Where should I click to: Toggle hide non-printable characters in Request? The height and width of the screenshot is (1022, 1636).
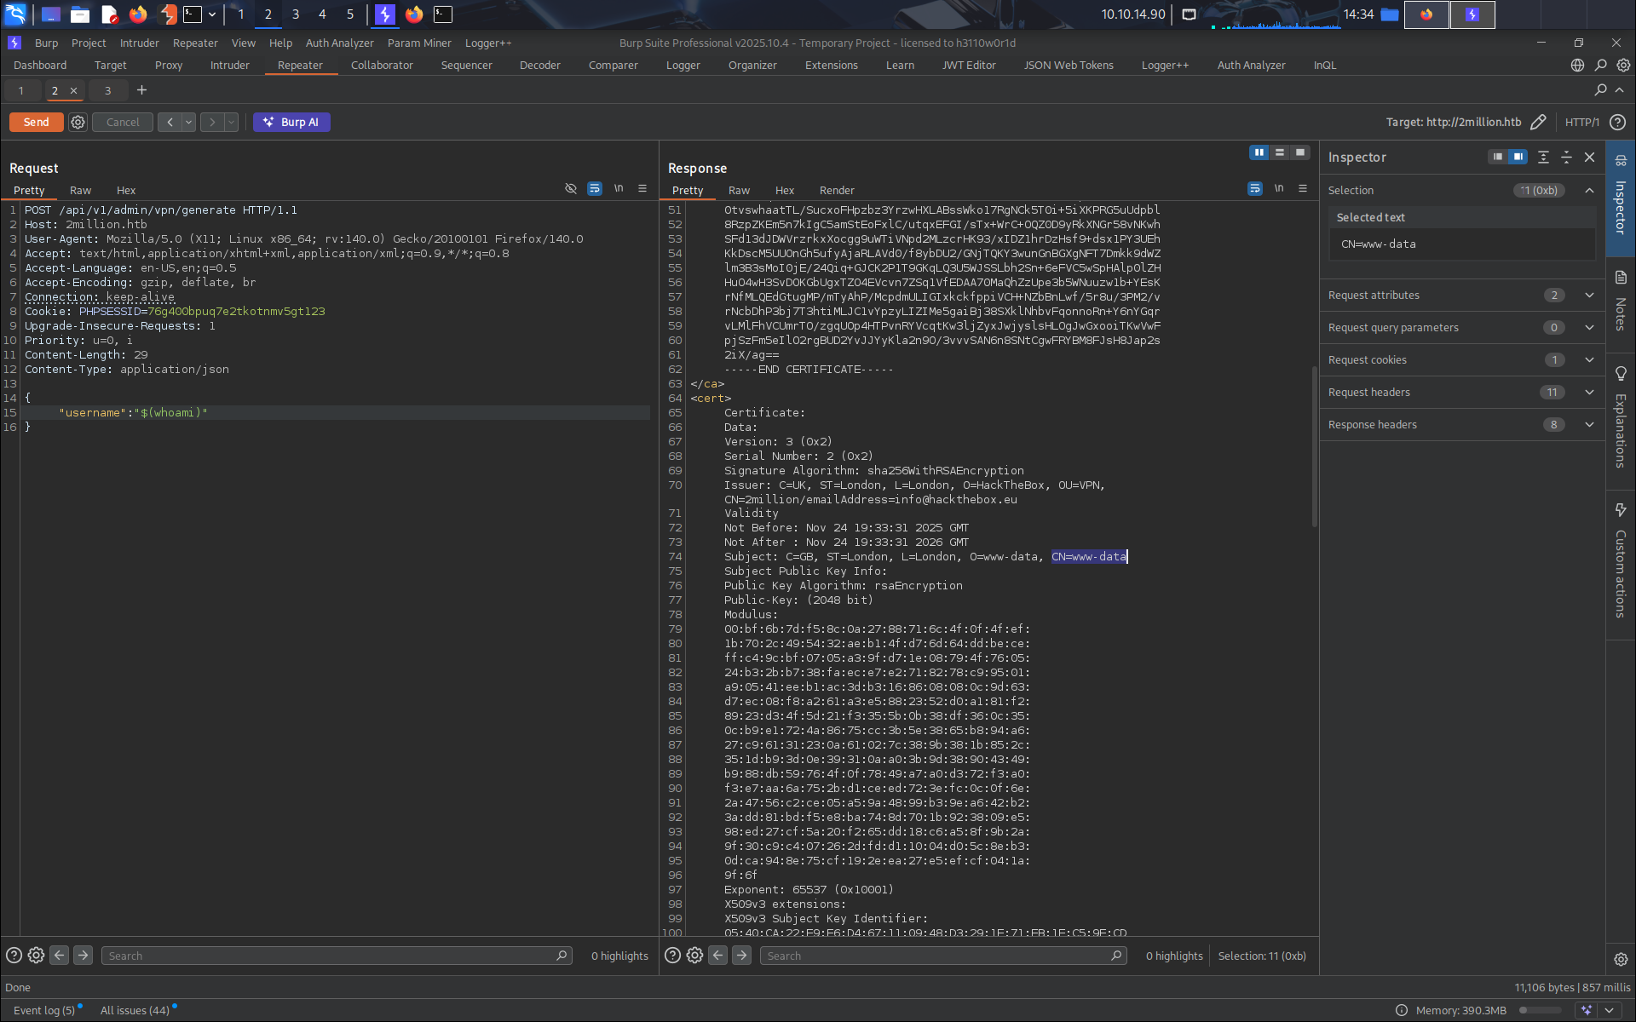click(571, 188)
